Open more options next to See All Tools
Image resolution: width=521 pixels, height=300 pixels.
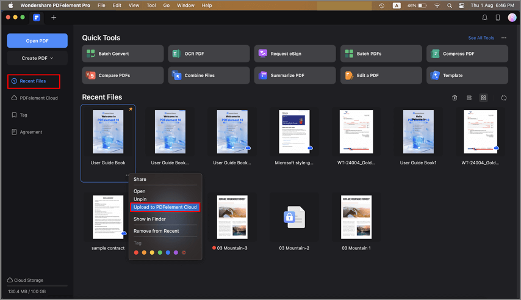click(504, 38)
